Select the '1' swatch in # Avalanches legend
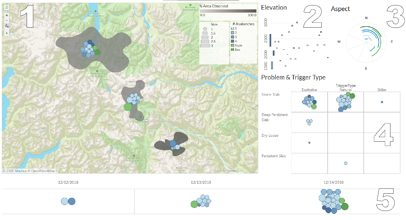 click(233, 29)
